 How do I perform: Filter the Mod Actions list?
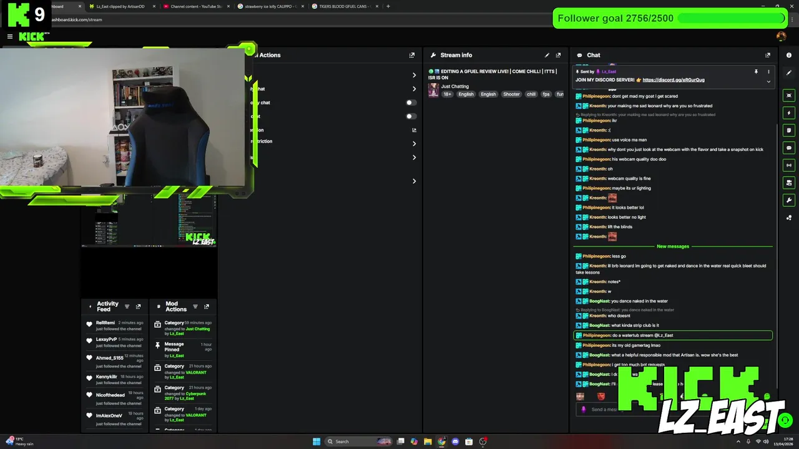tap(195, 307)
